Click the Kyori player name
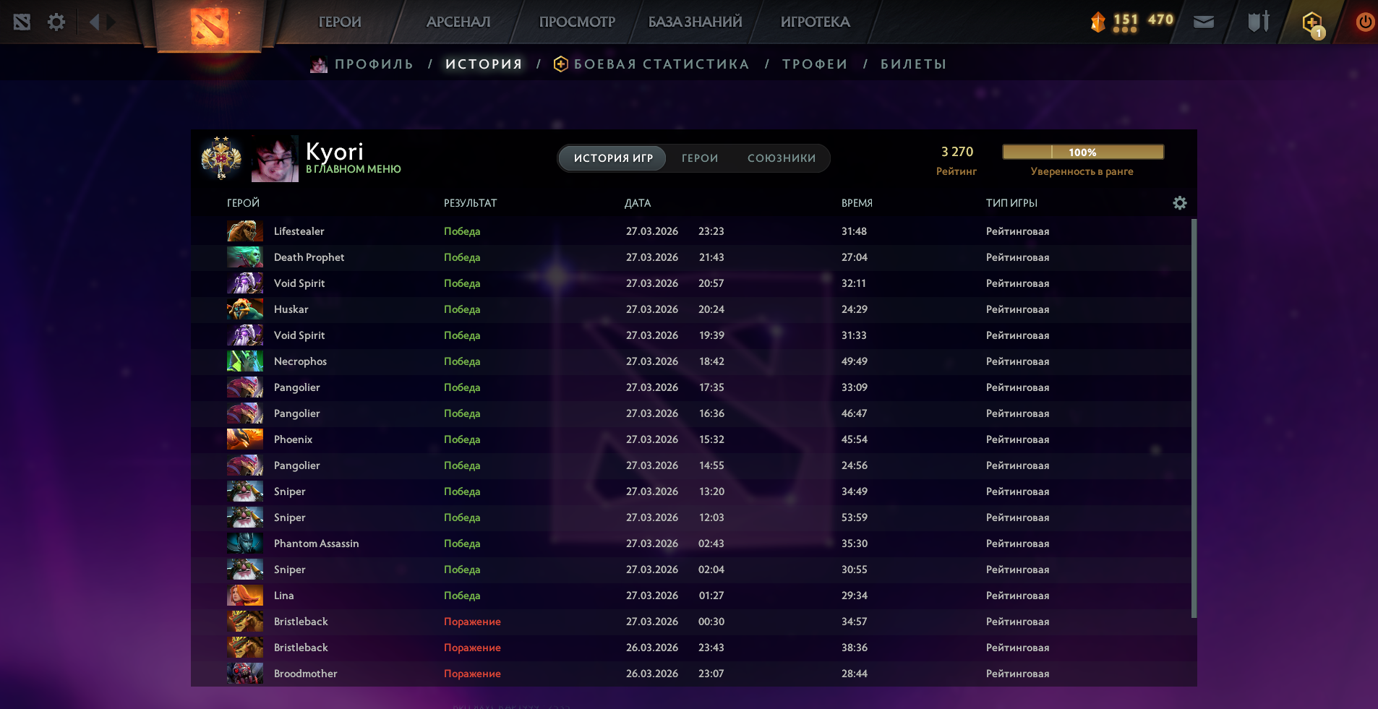1378x709 pixels. click(x=335, y=151)
